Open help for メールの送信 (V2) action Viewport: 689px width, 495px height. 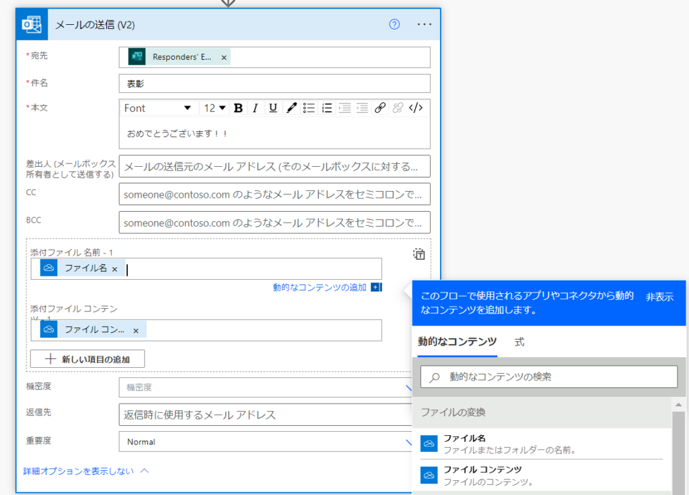coord(395,24)
